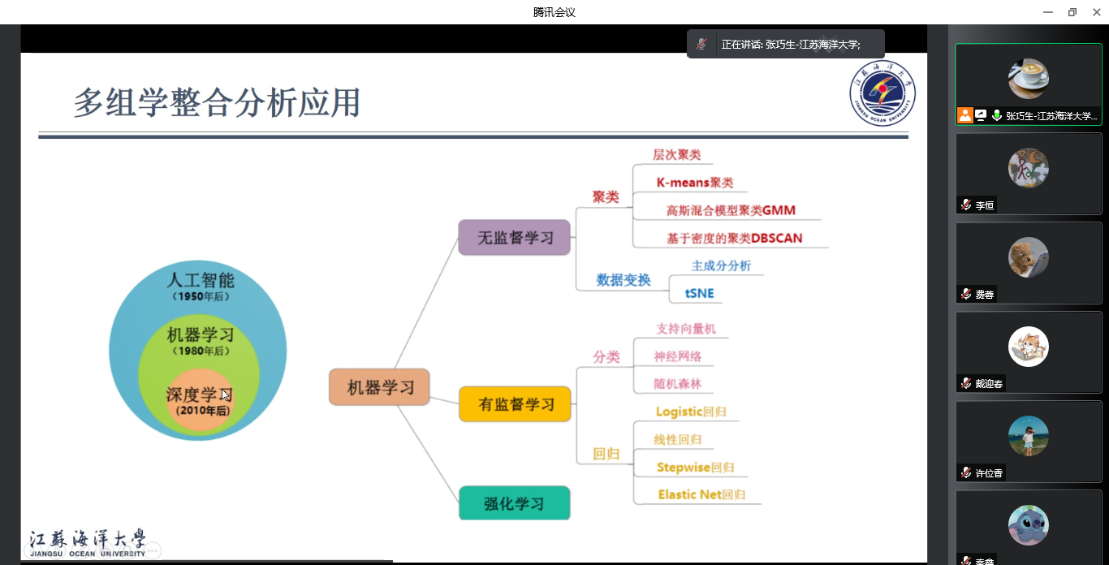Click the muted mic icon beside 费蓉
This screenshot has height=565, width=1109.
click(966, 295)
